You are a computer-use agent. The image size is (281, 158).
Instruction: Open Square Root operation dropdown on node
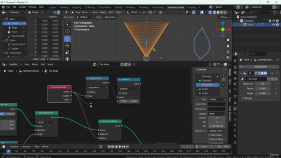(x=97, y=88)
